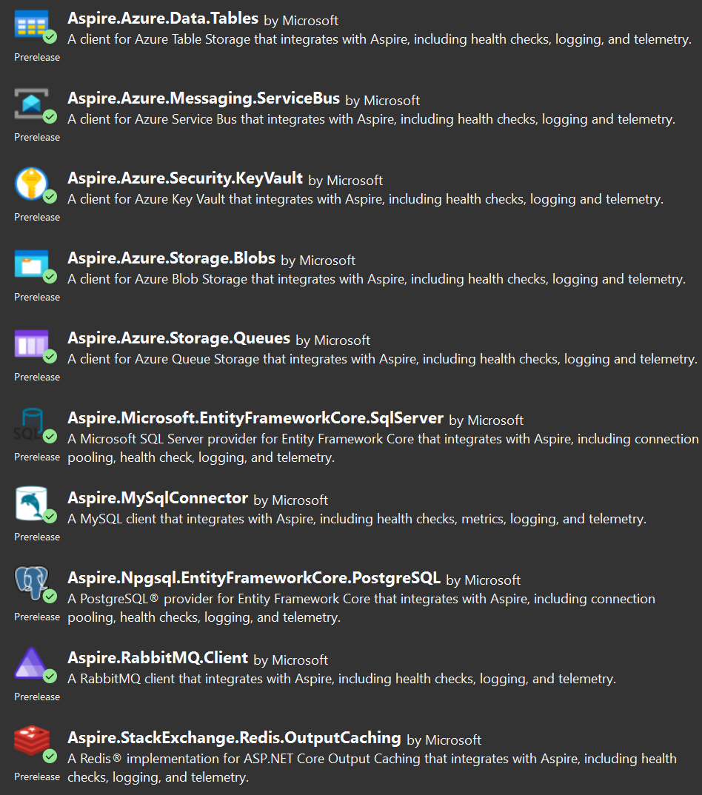Click 'by Microsoft' next to Redis.OutputCaching

(x=444, y=740)
